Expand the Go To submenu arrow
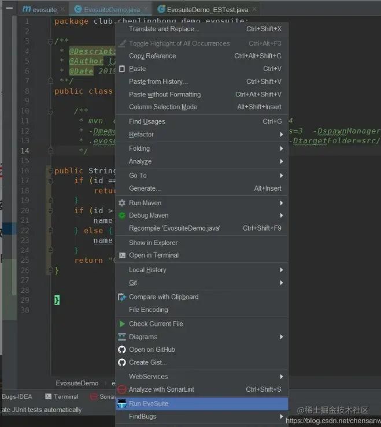 (x=281, y=176)
